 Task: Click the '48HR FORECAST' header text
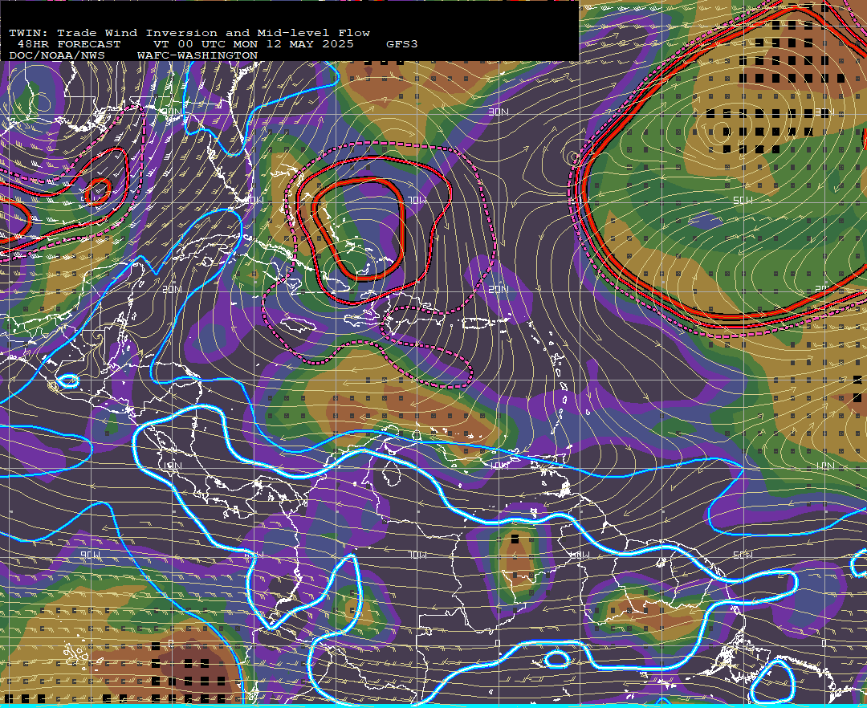pyautogui.click(x=69, y=44)
